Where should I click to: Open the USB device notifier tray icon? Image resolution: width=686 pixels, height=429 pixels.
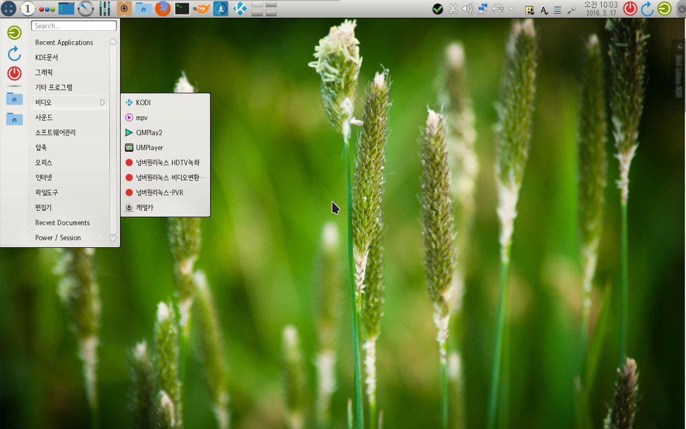tap(498, 9)
